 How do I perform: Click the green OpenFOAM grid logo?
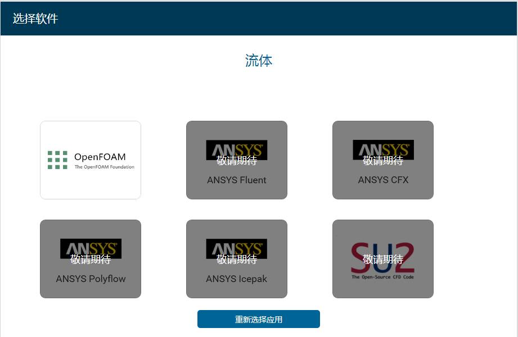[57, 160]
